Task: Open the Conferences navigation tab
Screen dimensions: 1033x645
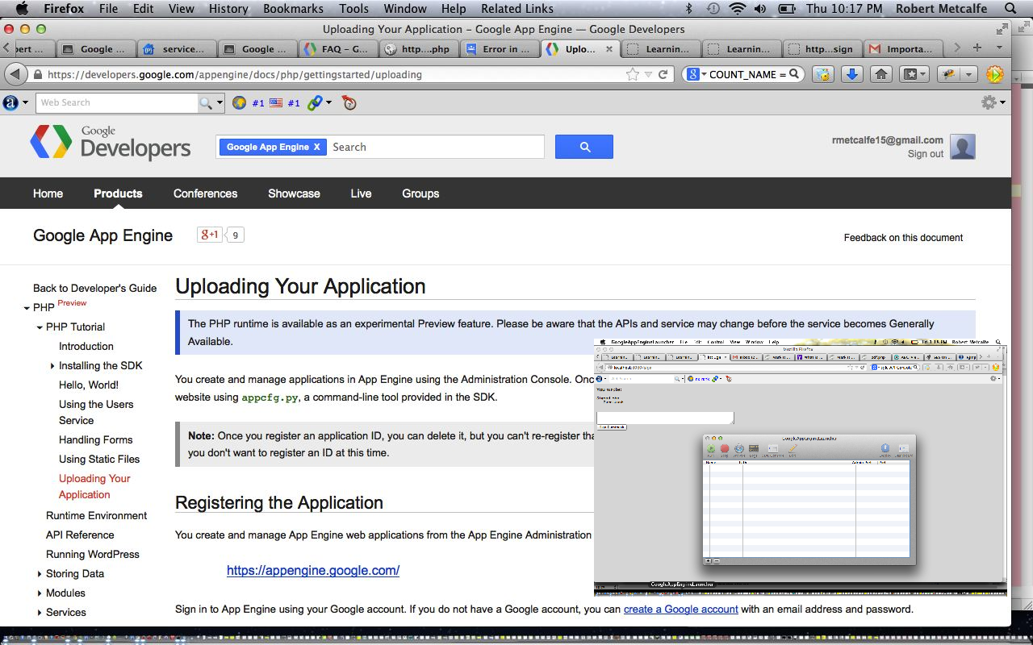Action: point(205,193)
